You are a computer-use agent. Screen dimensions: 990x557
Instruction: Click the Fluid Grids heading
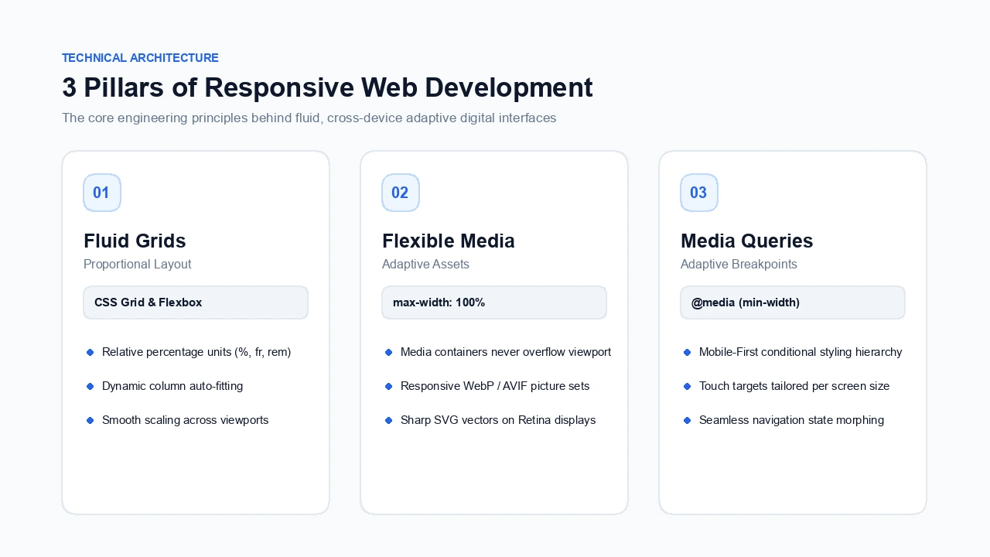click(135, 241)
